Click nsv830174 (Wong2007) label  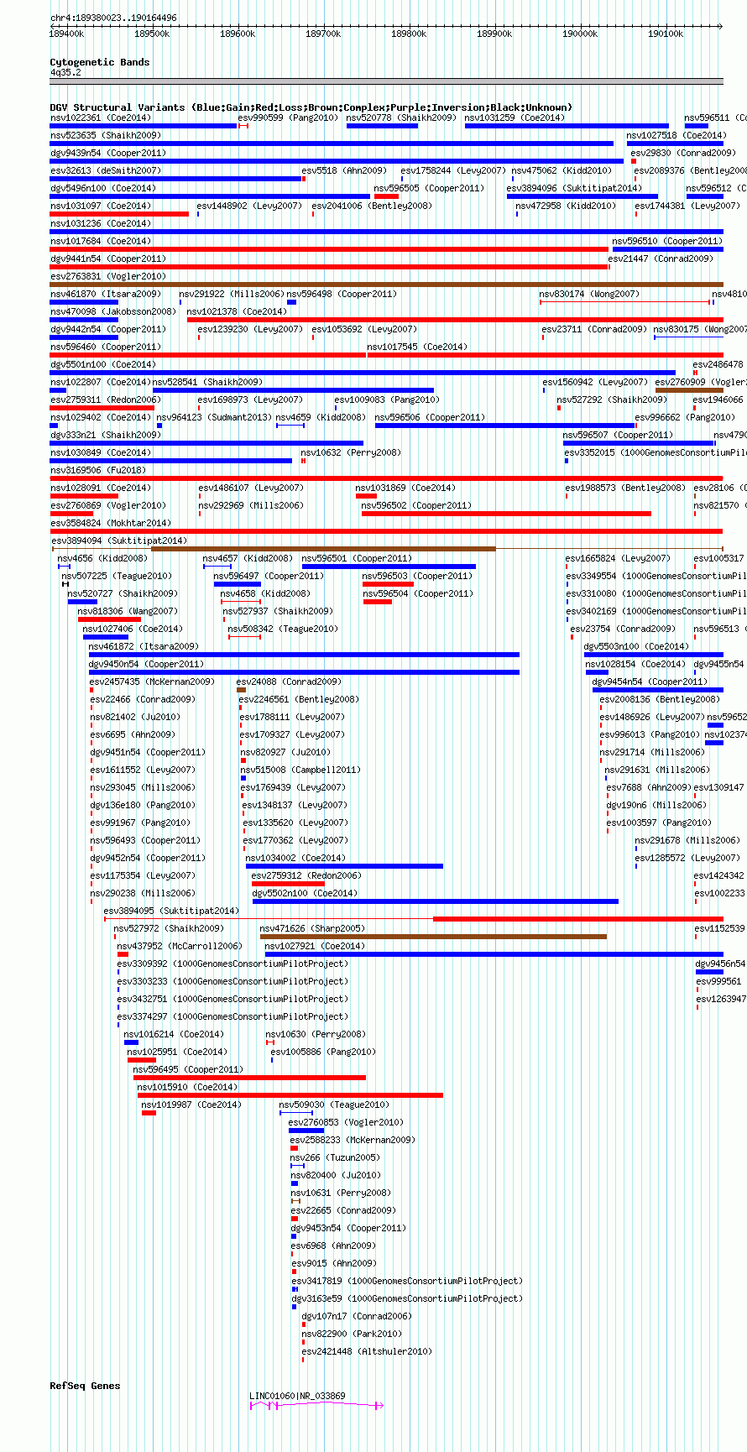tap(589, 294)
